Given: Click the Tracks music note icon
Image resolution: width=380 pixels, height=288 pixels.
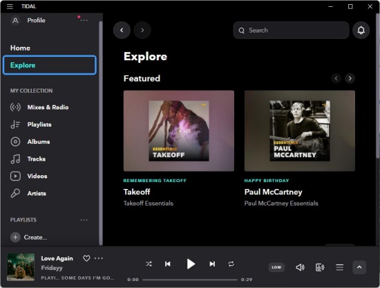Looking at the screenshot, I should [x=15, y=159].
